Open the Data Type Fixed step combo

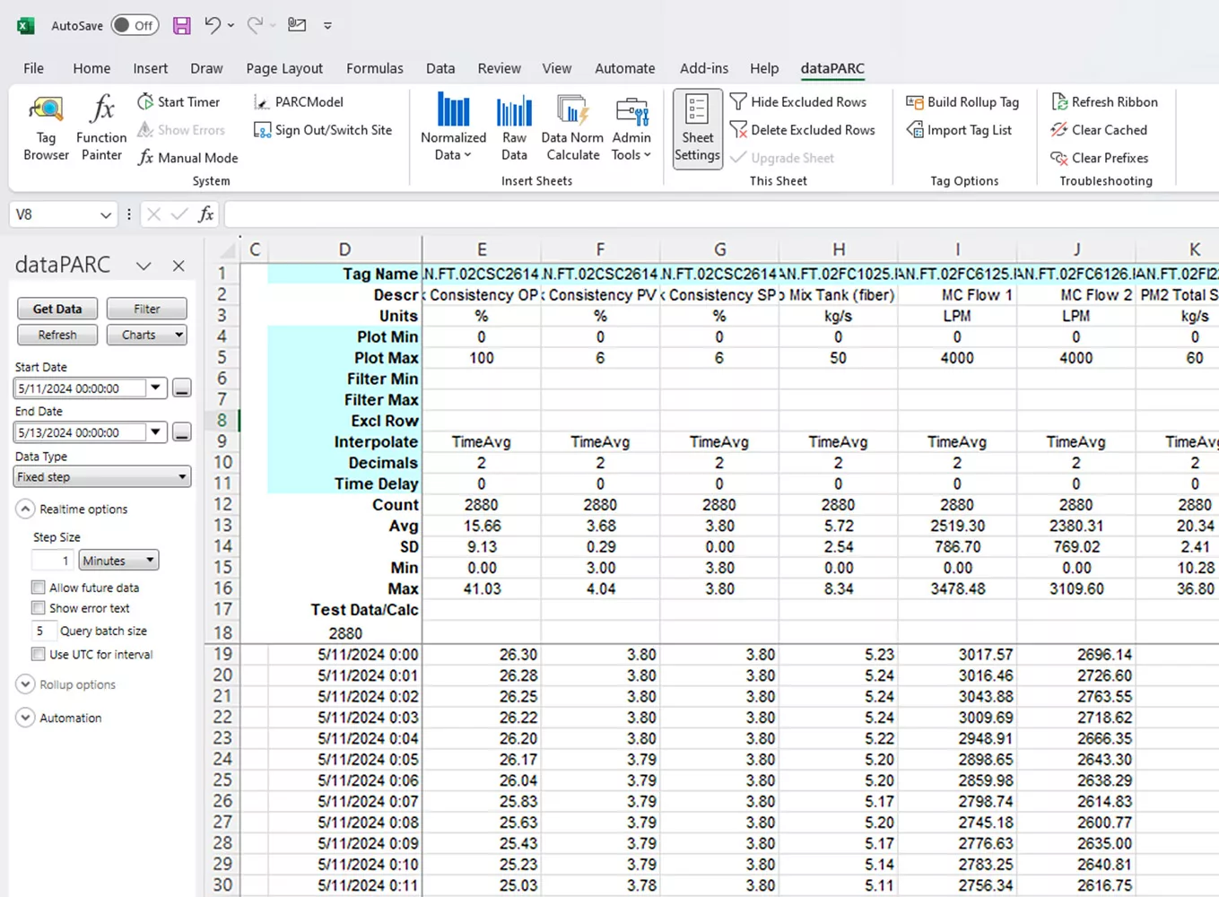pyautogui.click(x=102, y=477)
